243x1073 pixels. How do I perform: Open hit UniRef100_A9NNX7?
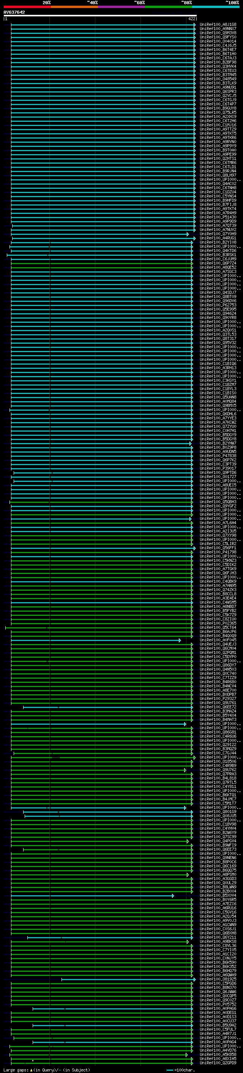point(218,29)
